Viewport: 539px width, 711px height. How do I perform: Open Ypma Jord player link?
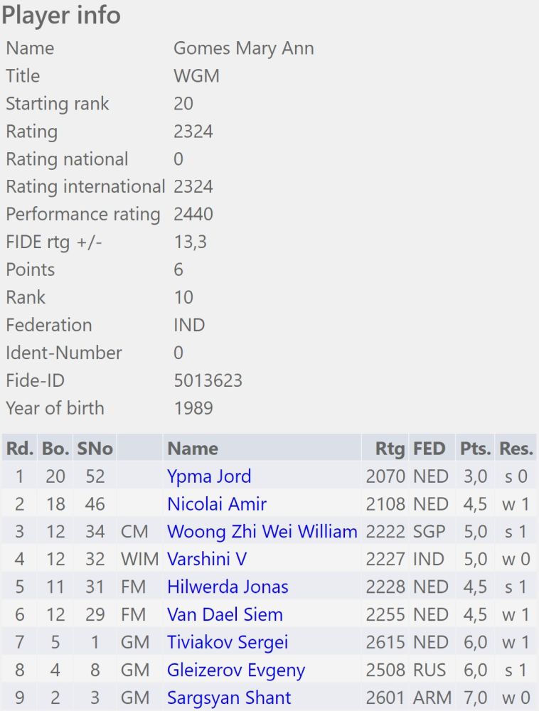[209, 476]
